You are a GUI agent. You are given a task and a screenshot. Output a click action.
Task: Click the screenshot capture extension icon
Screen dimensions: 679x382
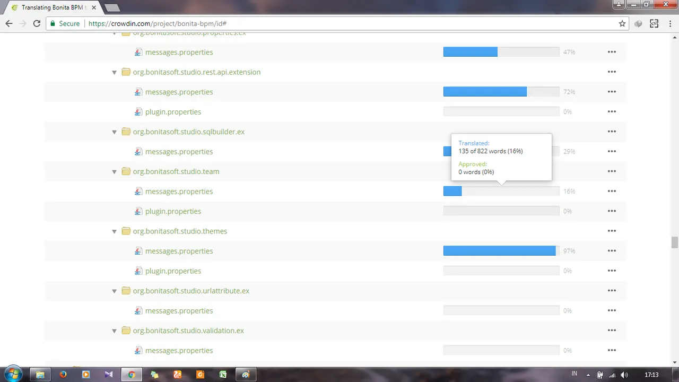(x=654, y=23)
